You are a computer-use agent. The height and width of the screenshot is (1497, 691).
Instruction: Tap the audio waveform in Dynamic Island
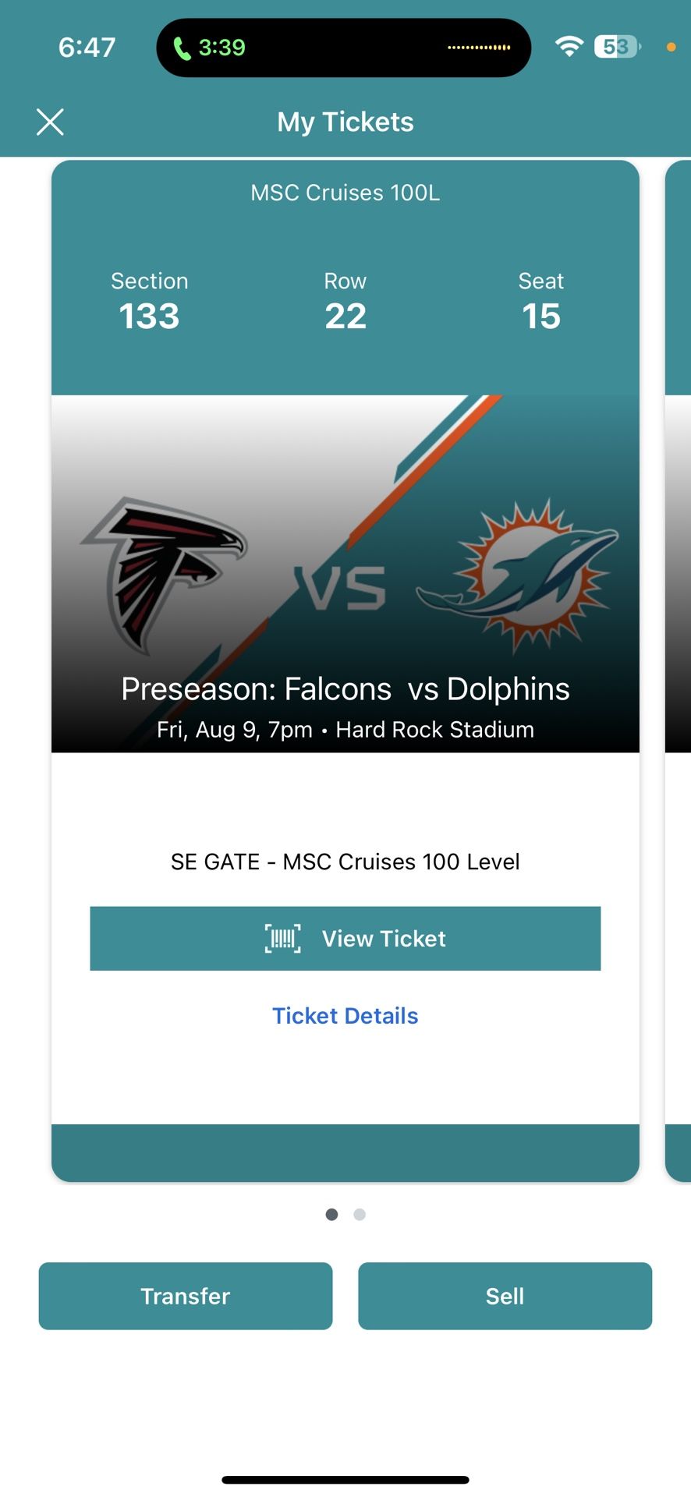pos(479,48)
